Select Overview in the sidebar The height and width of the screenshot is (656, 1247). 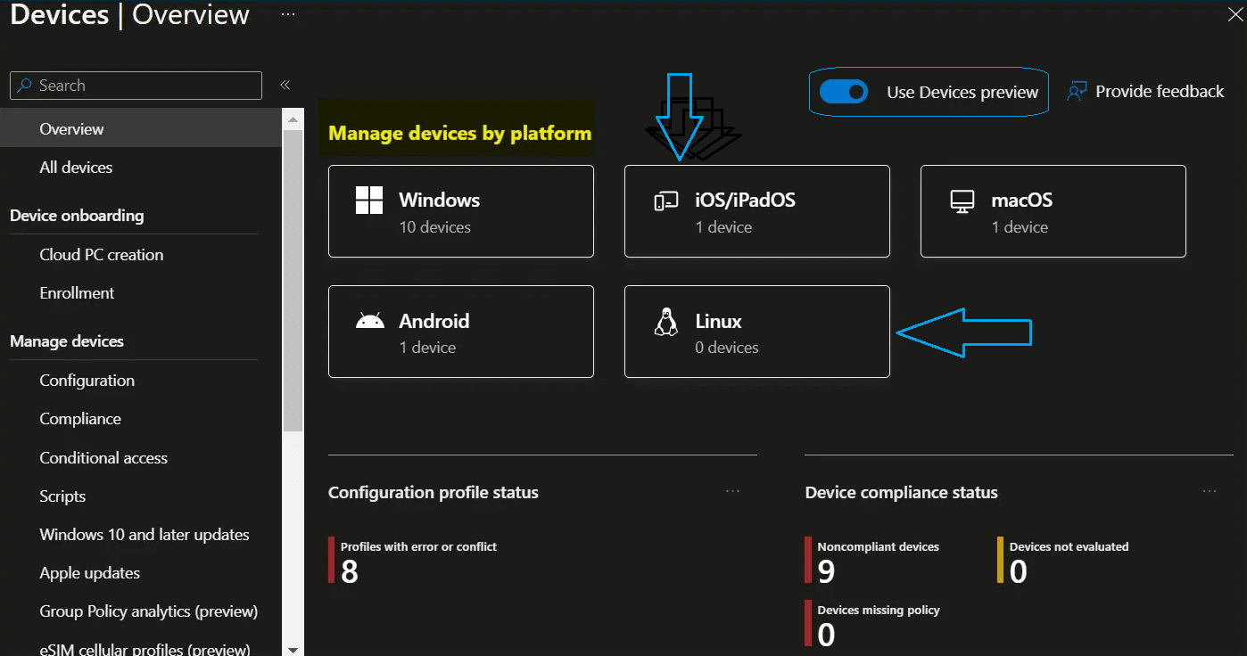[71, 128]
